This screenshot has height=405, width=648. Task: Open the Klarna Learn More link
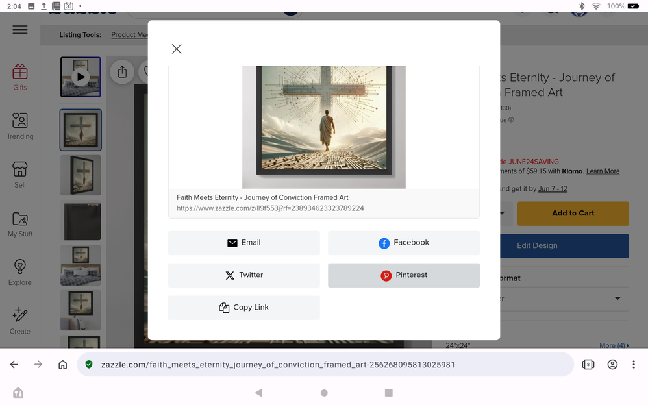(603, 171)
